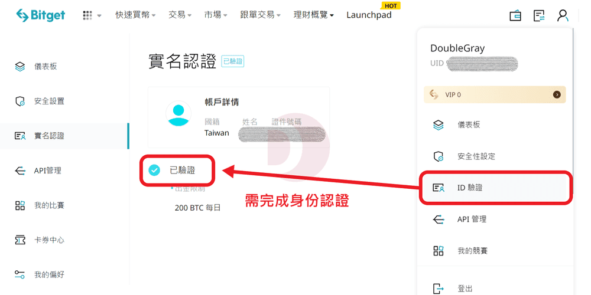Click the 實名認證 ID card icon

point(20,136)
